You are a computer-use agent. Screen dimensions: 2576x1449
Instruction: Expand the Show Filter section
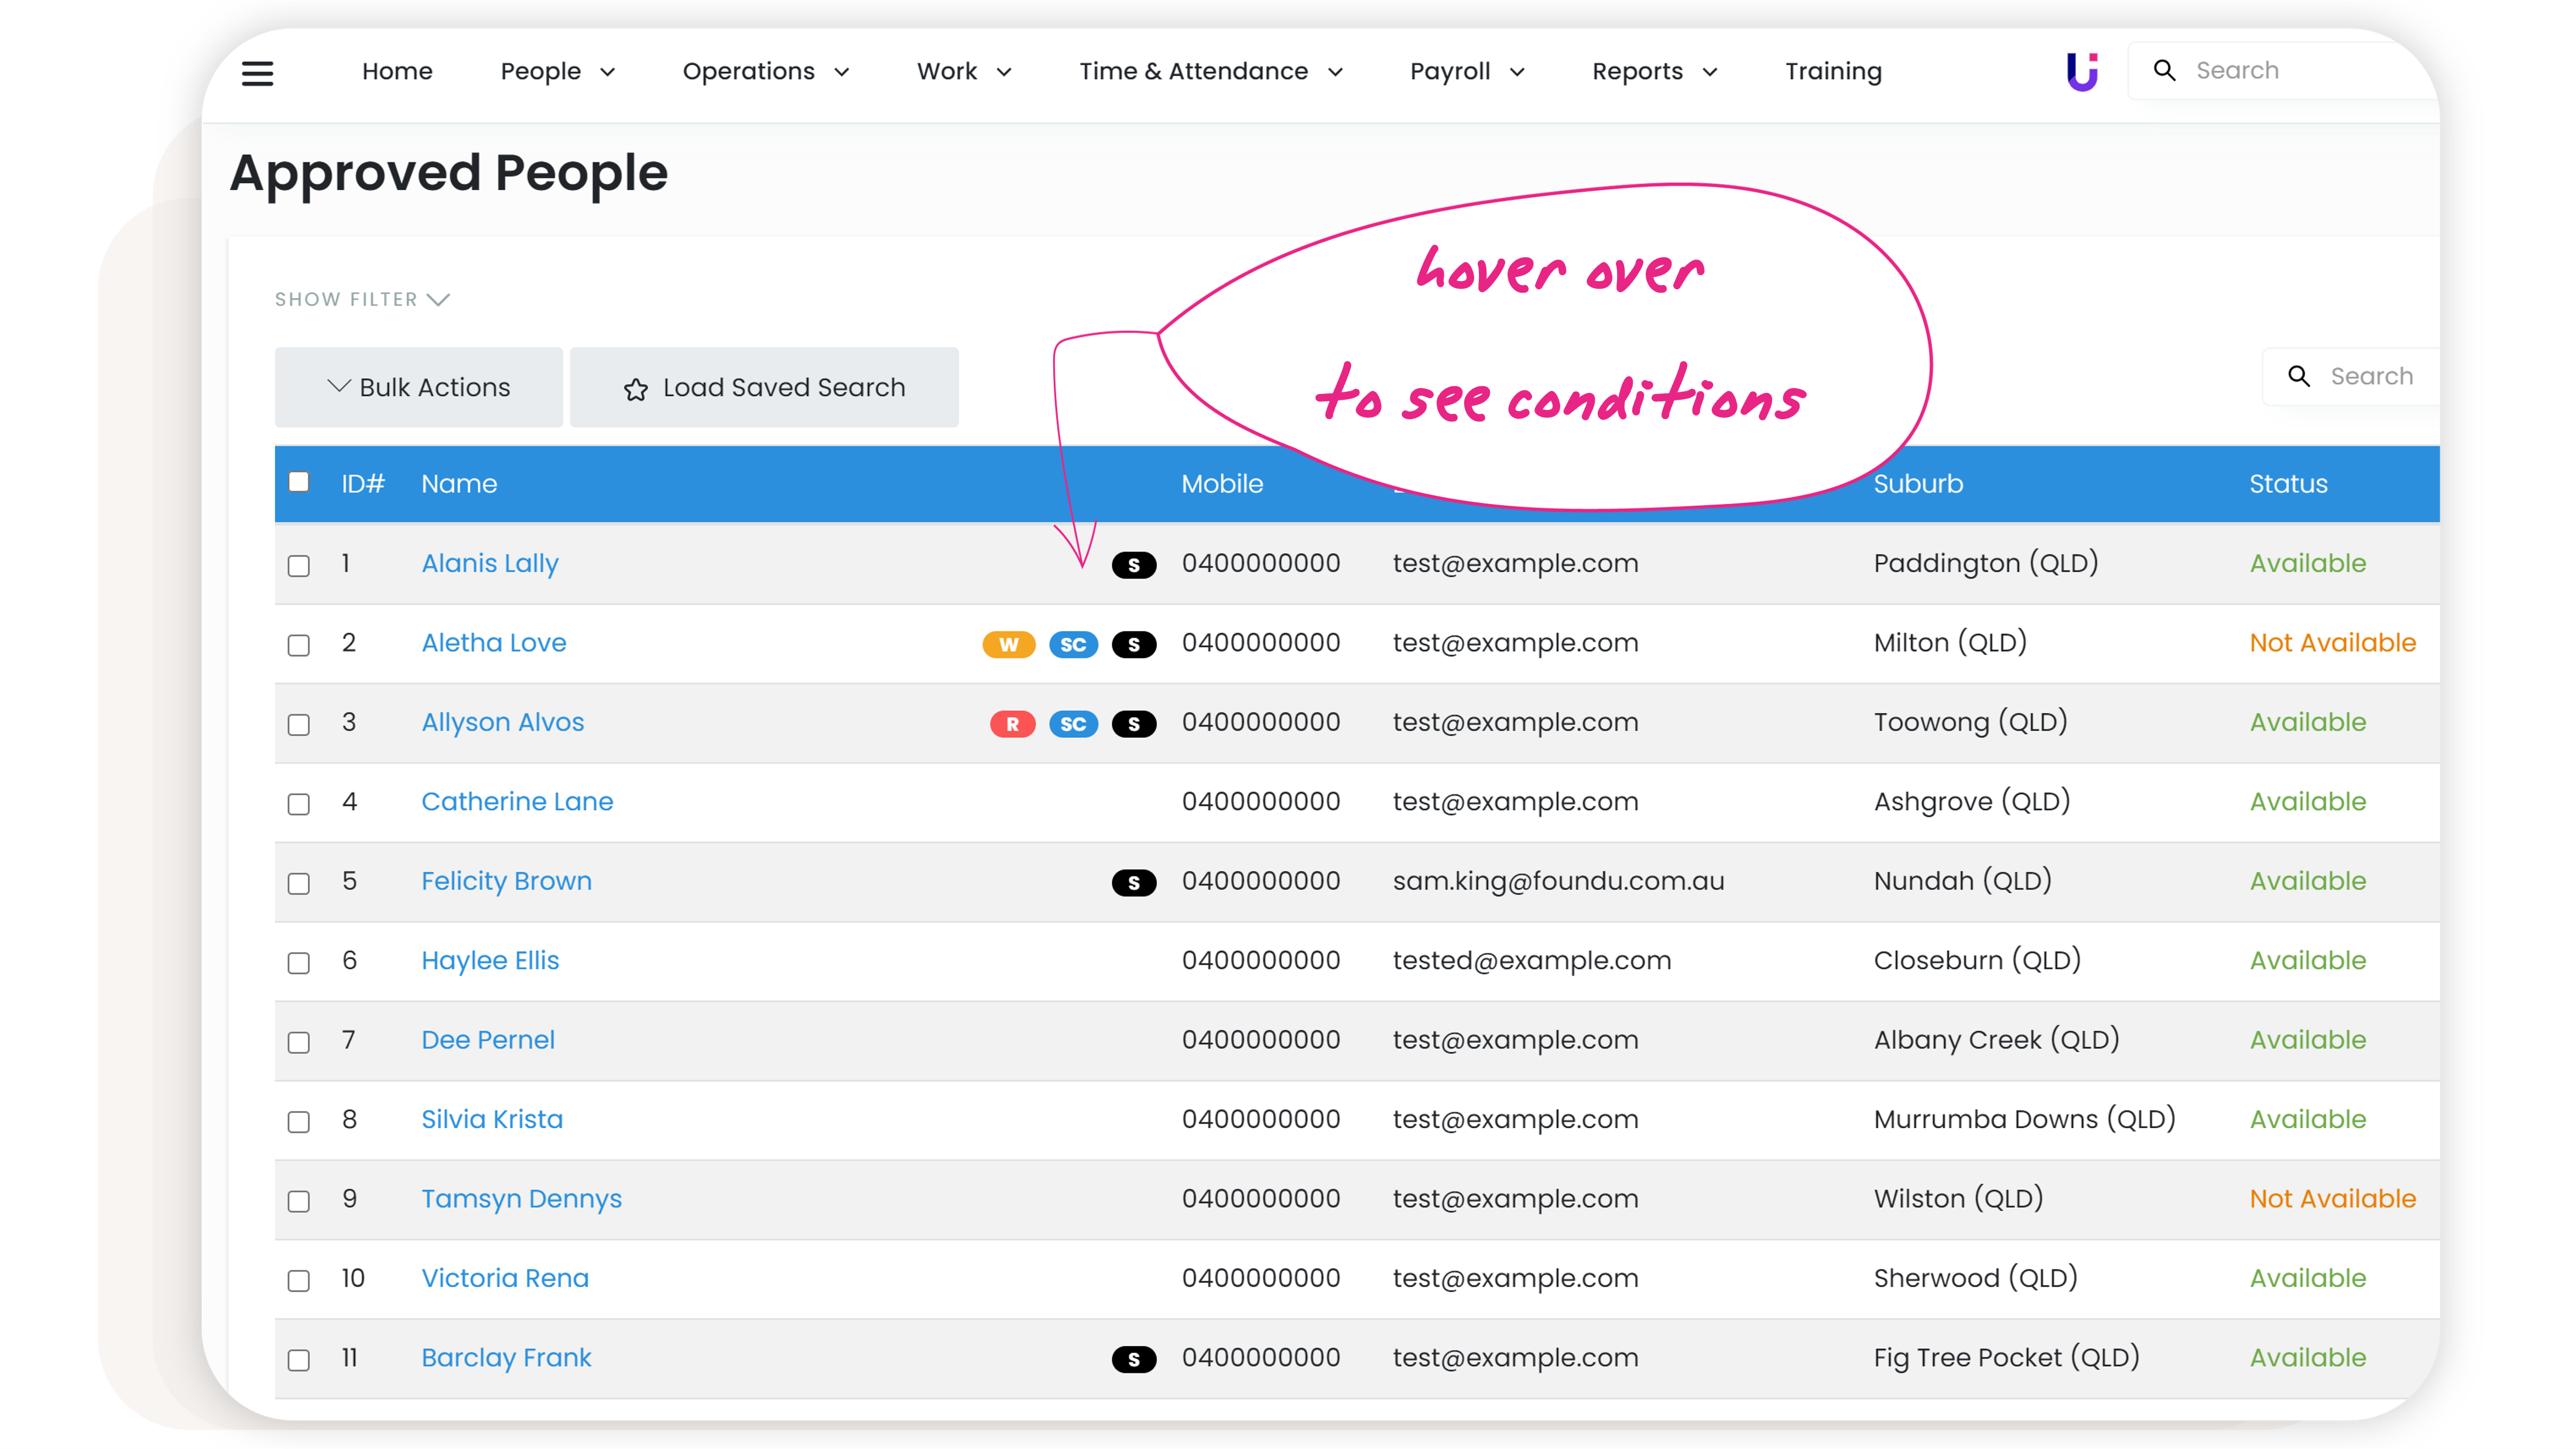click(x=362, y=299)
